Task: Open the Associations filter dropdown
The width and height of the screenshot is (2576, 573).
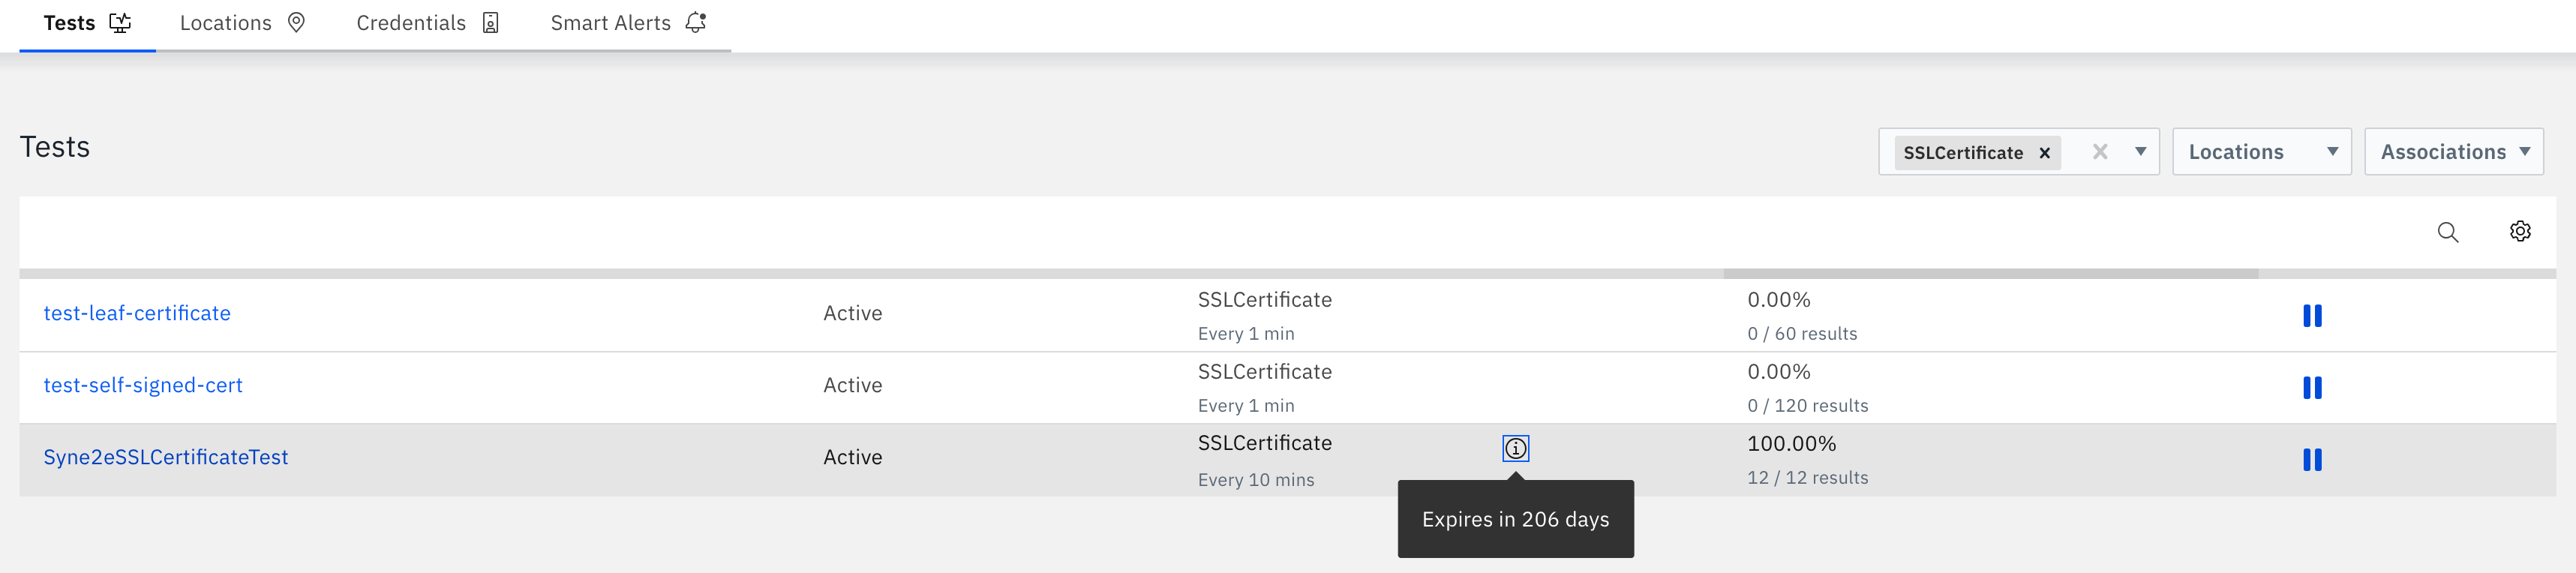Action: click(x=2453, y=152)
